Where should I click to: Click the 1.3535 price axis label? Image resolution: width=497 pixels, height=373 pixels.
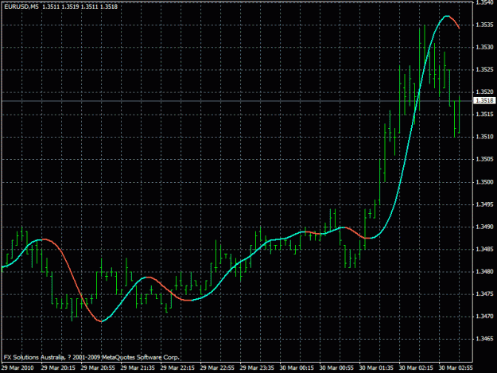click(485, 25)
